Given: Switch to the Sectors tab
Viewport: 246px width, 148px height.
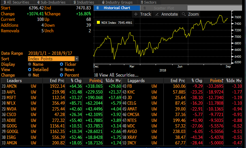Looking at the screenshot, I should 148,2.
